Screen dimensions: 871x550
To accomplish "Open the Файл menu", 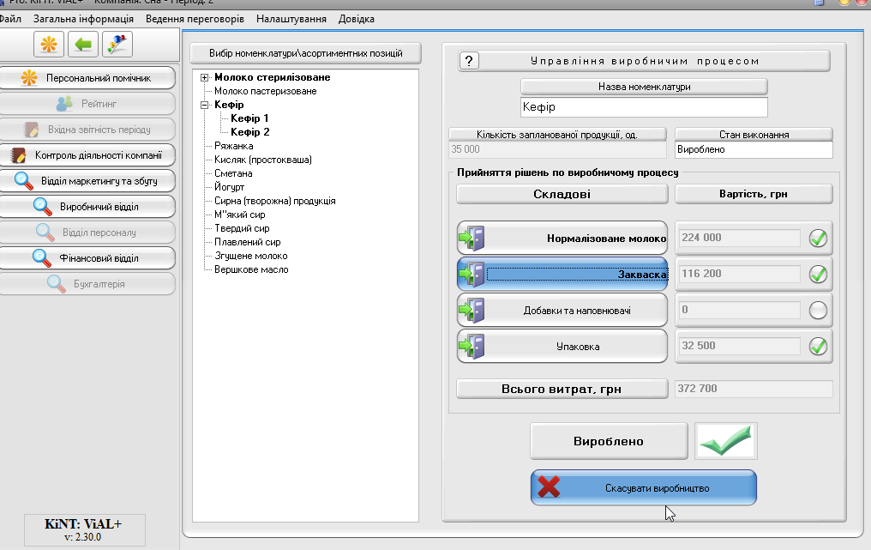I will (10, 19).
